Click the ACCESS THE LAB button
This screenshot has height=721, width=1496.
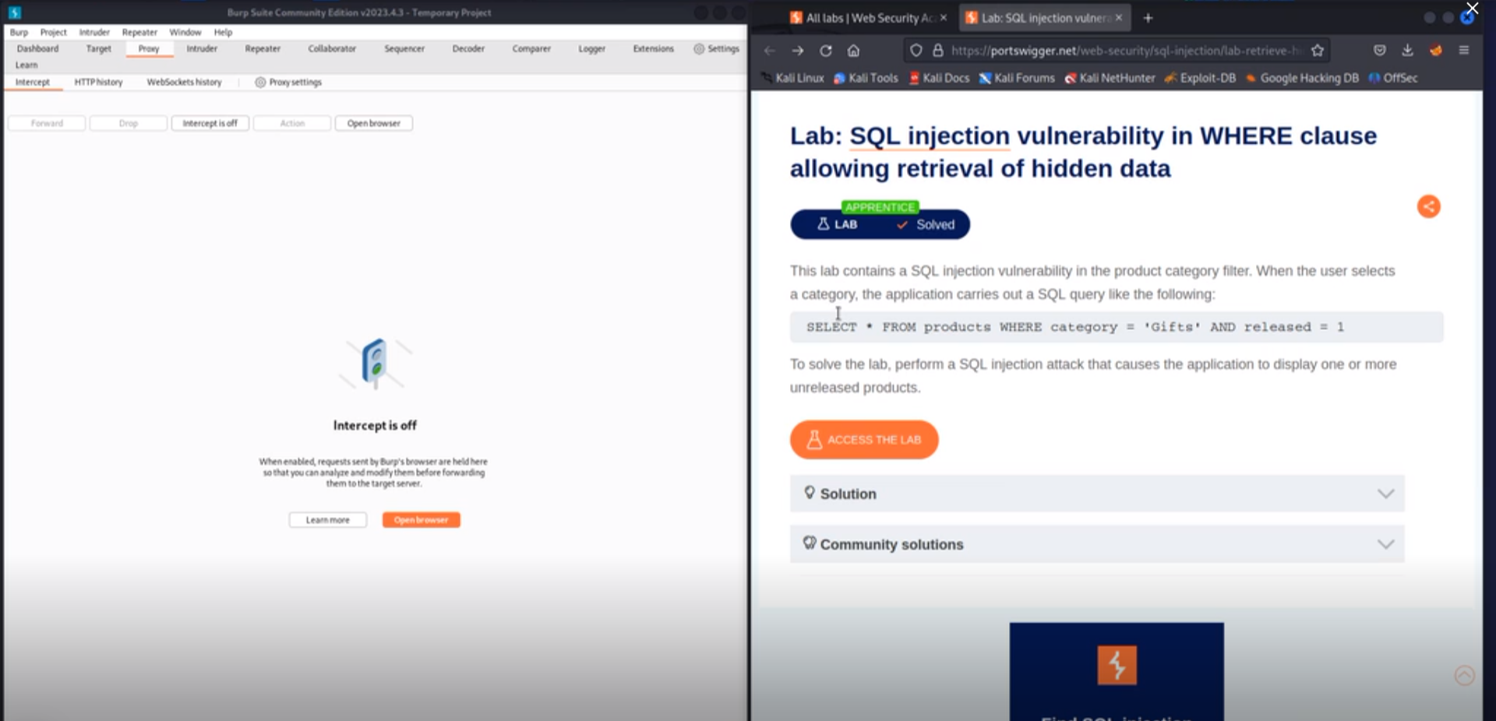click(864, 439)
